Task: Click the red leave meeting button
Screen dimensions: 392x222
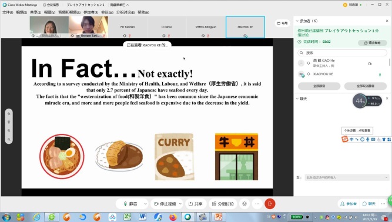Action: pos(270,204)
